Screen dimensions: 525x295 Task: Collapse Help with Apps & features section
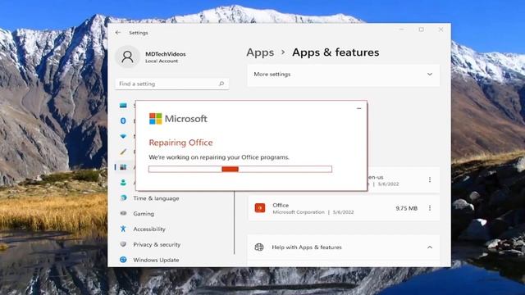click(x=430, y=247)
